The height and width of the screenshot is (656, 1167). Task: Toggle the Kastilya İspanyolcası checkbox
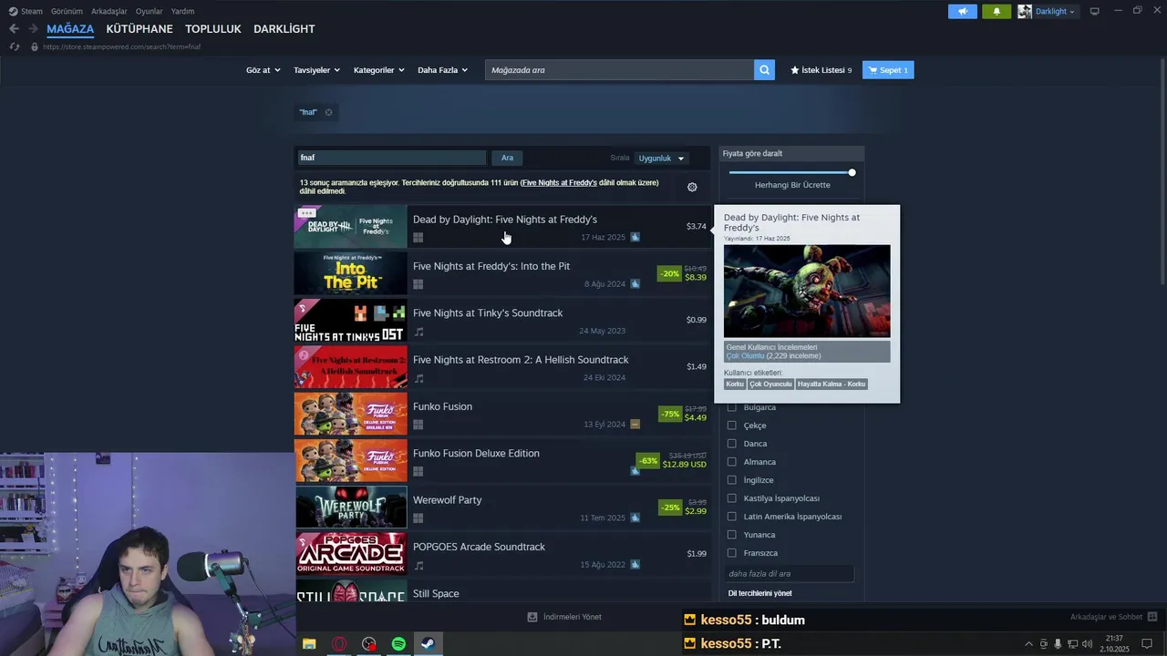(x=731, y=498)
